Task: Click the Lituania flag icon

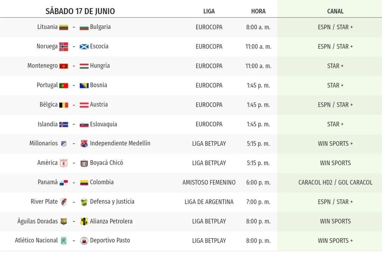Action: coord(63,27)
